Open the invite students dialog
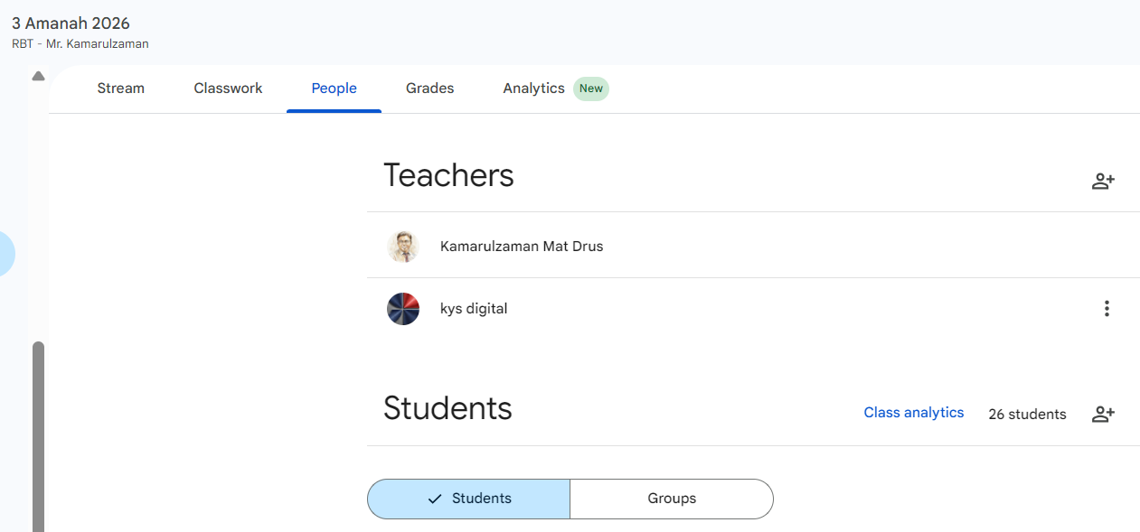Viewport: 1140px width, 532px height. 1103,413
